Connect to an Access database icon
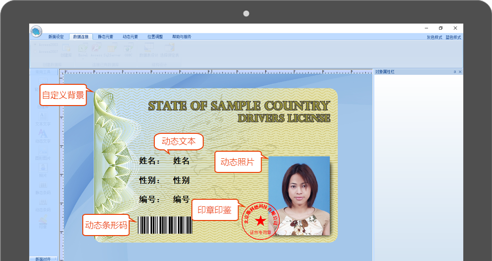 pyautogui.click(x=96, y=50)
